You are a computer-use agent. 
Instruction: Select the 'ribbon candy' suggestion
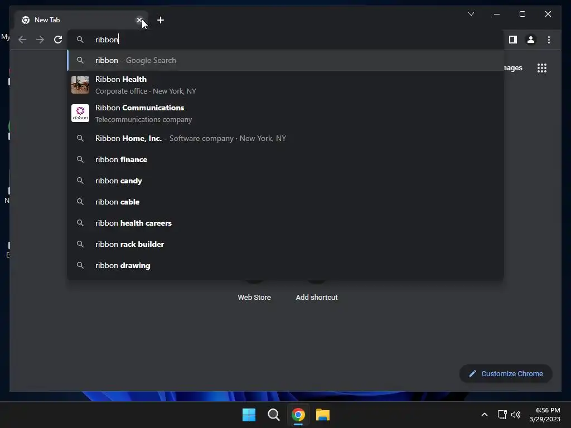[285, 181]
